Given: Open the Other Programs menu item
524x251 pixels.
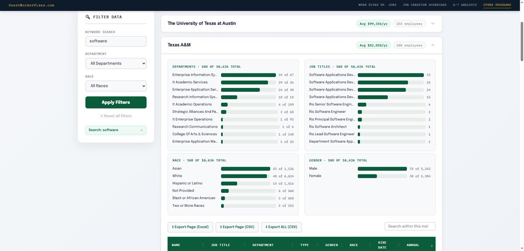Looking at the screenshot, I should tap(497, 5).
